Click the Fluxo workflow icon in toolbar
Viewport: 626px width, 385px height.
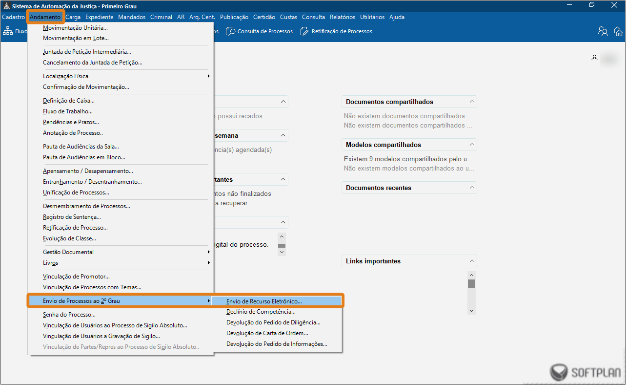8,31
